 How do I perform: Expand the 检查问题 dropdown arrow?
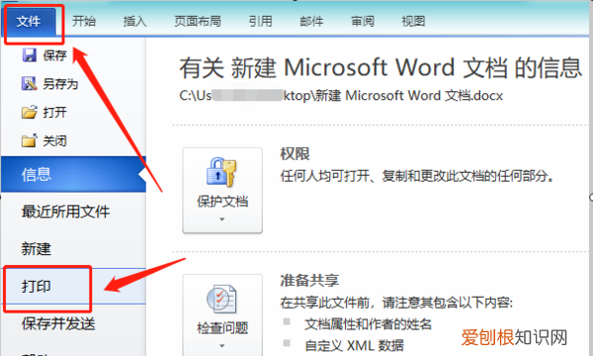222,346
